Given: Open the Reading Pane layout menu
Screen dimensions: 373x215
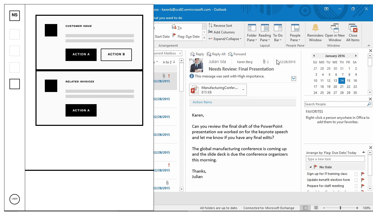Looking at the screenshot, I should coord(265,33).
